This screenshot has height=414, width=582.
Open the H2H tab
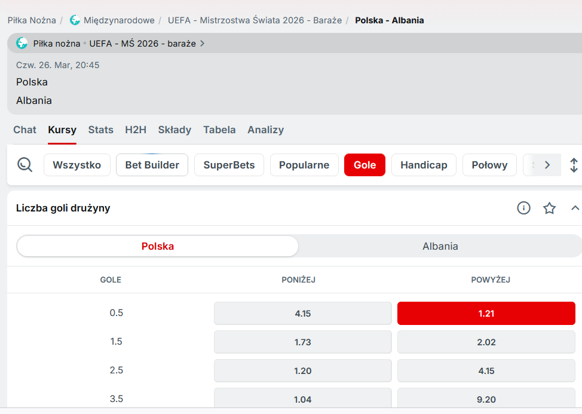coord(136,130)
